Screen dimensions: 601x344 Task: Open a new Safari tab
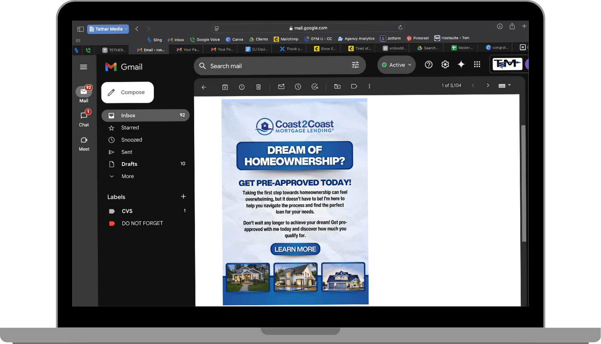click(x=524, y=26)
